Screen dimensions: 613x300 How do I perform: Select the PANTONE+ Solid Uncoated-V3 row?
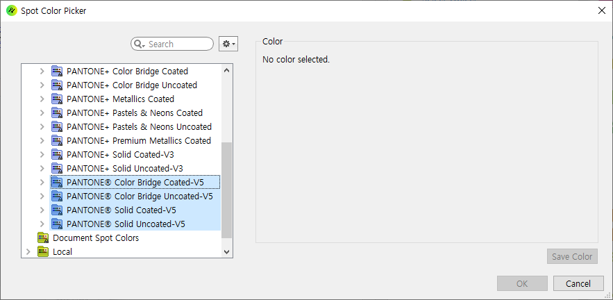coord(125,168)
